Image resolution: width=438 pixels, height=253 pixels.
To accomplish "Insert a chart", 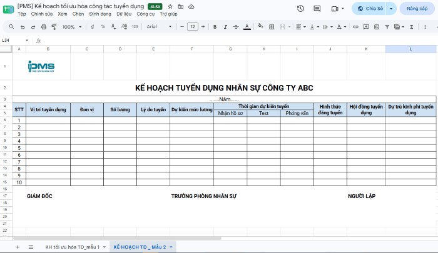I will (377, 27).
